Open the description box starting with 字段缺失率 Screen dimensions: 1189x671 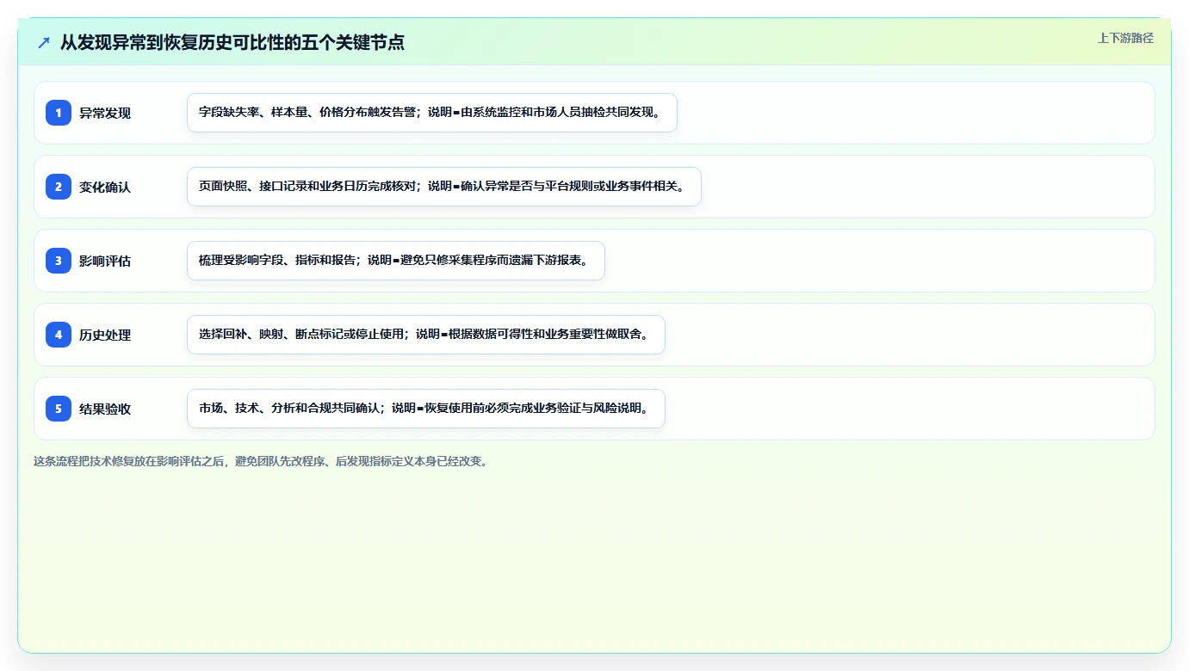click(x=432, y=113)
